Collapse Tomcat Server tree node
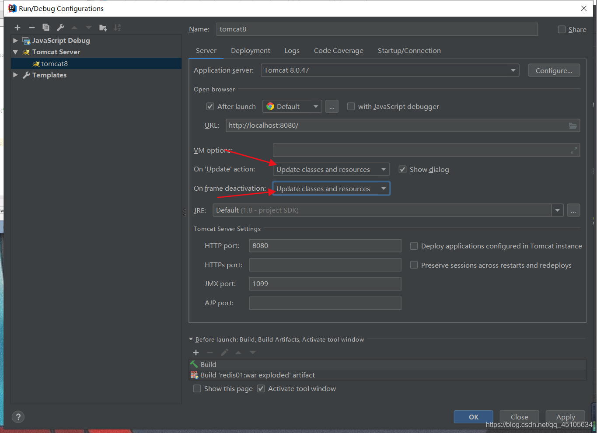The height and width of the screenshot is (433, 597). click(15, 52)
